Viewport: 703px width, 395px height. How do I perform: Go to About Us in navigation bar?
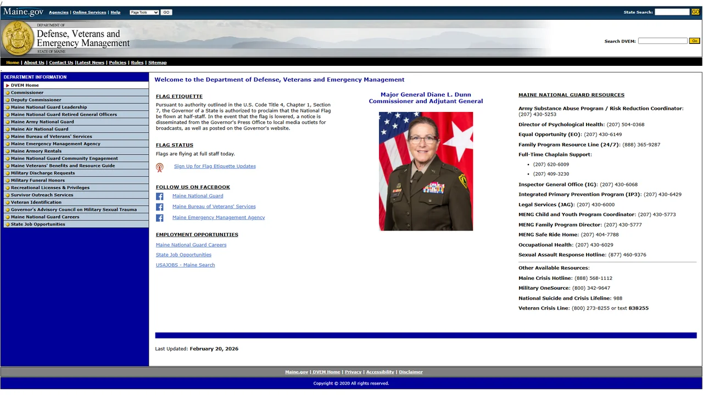(34, 63)
